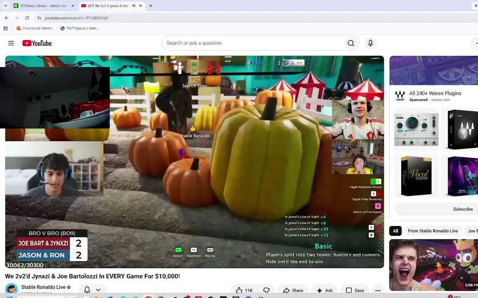Open the Stable Ronaldo Live channel avatar

[x=12, y=289]
